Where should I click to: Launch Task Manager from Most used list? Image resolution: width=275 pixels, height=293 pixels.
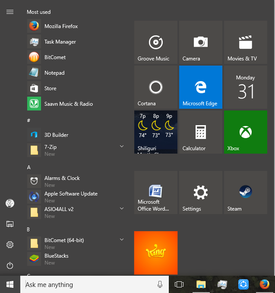point(76,42)
